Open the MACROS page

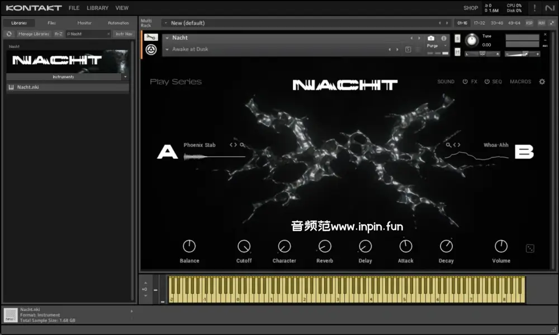[x=520, y=82]
